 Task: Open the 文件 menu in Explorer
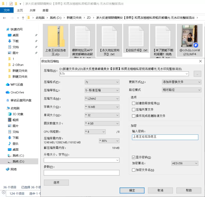7,10
